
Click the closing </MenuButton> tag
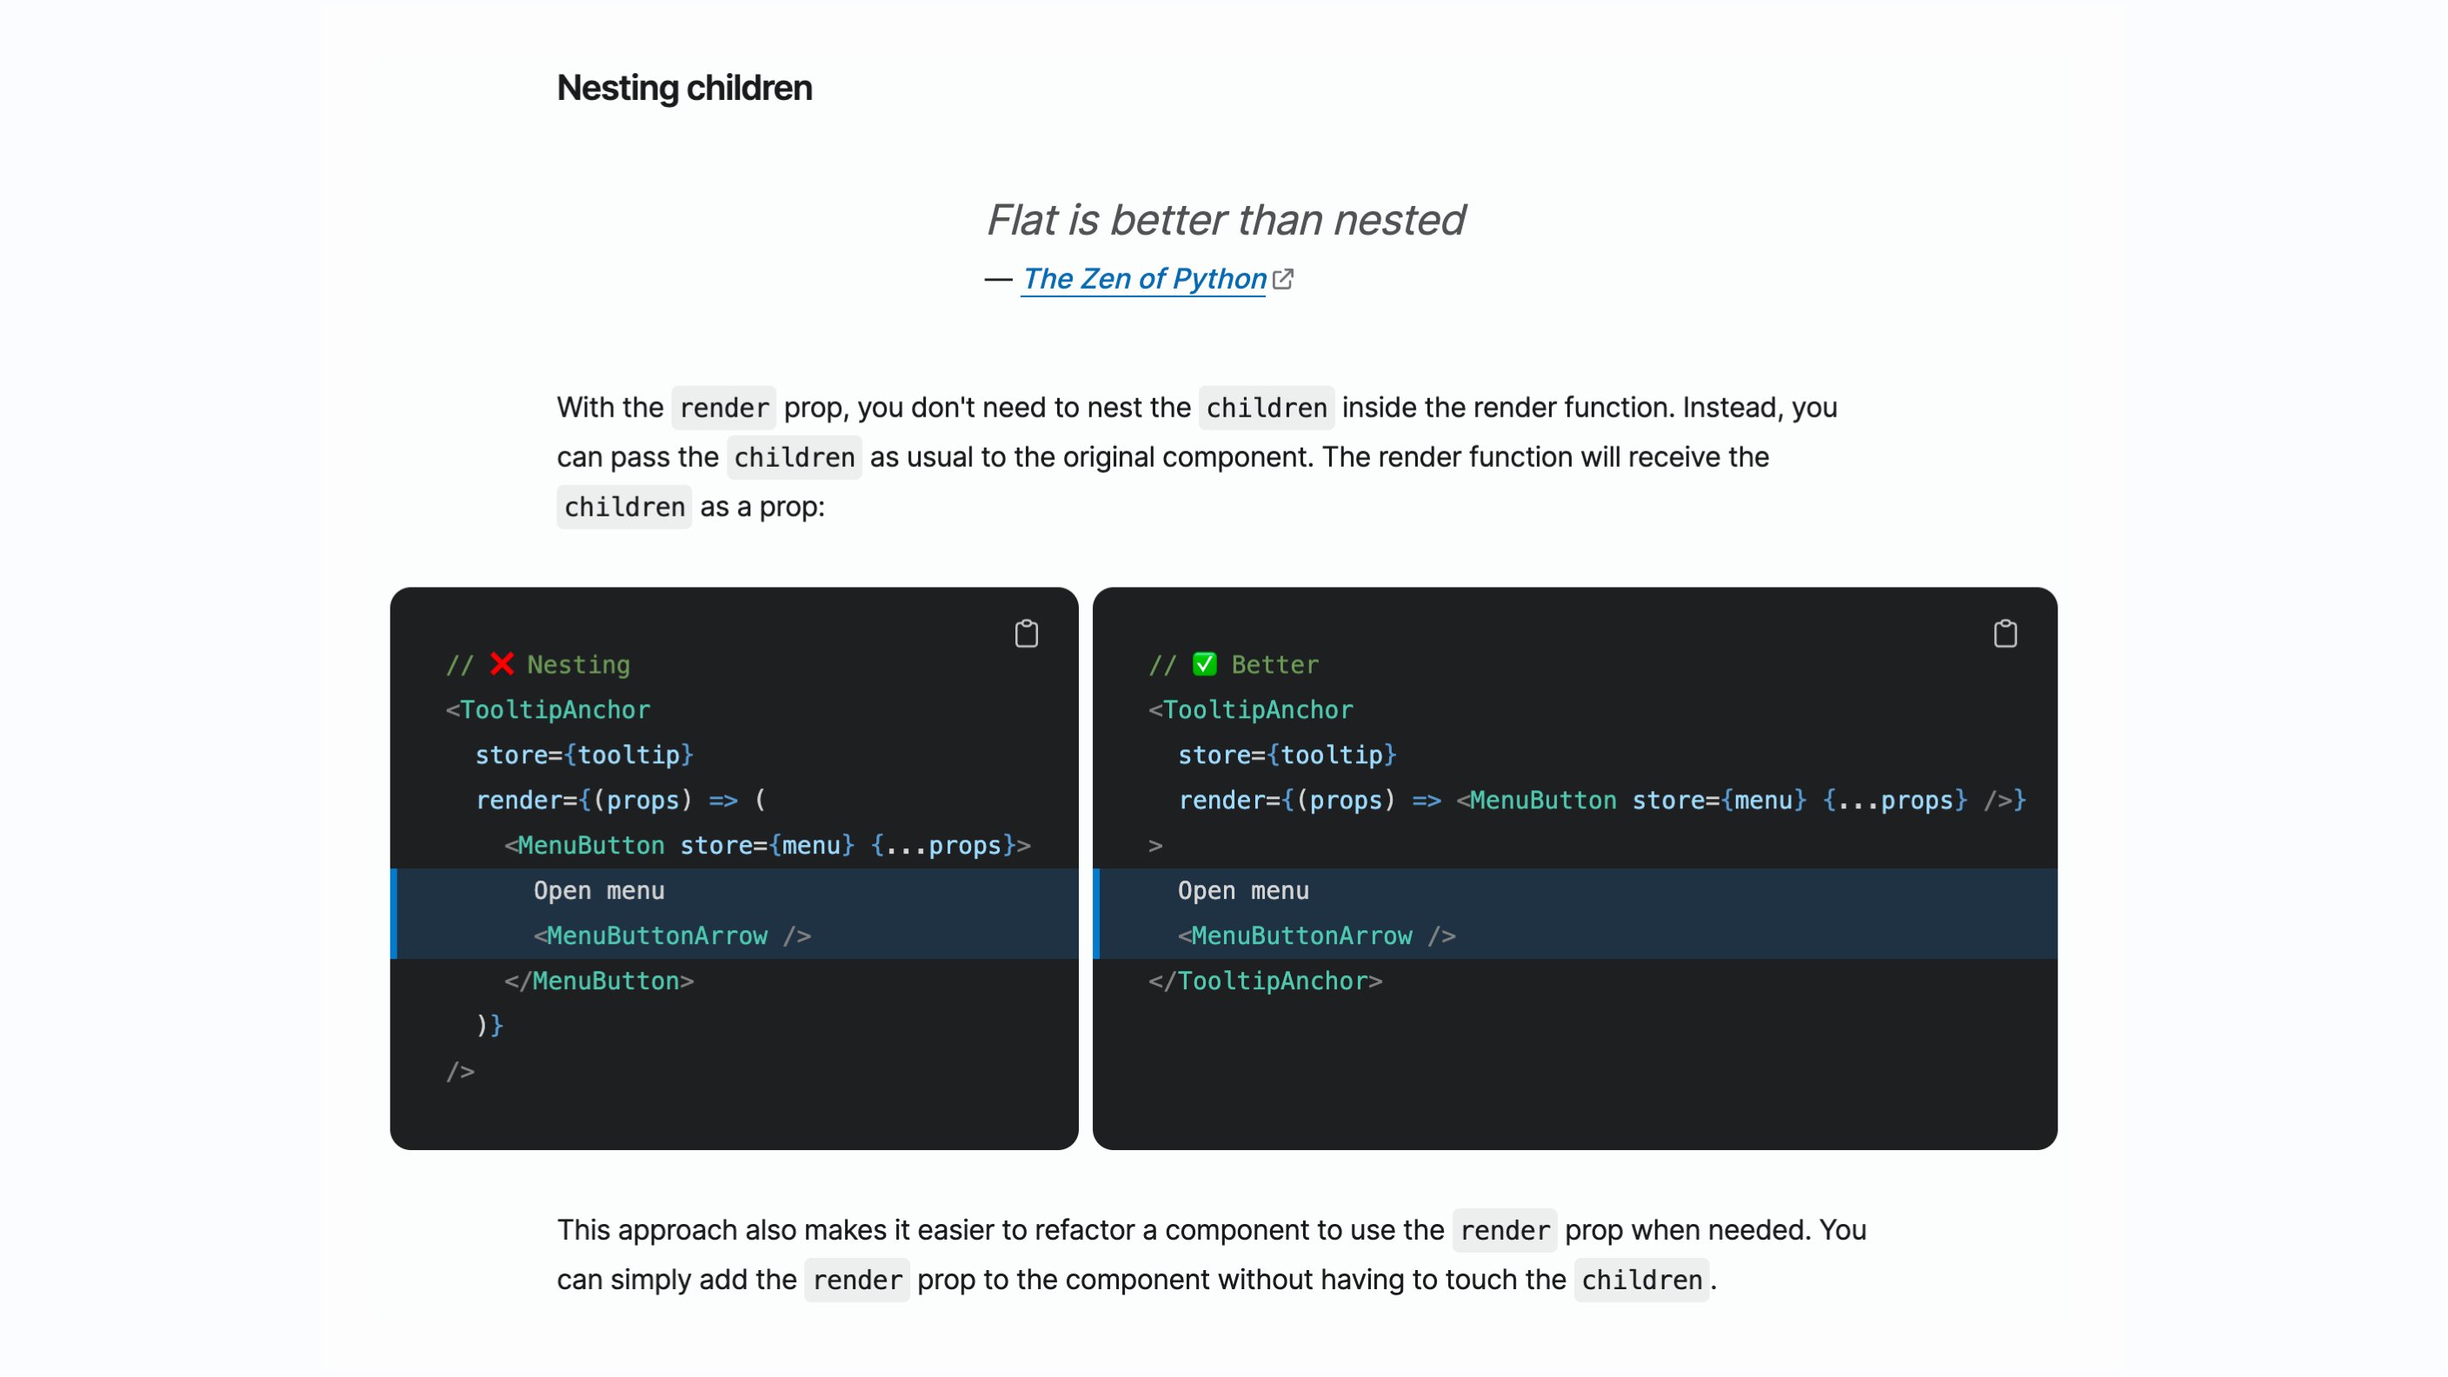click(x=599, y=981)
